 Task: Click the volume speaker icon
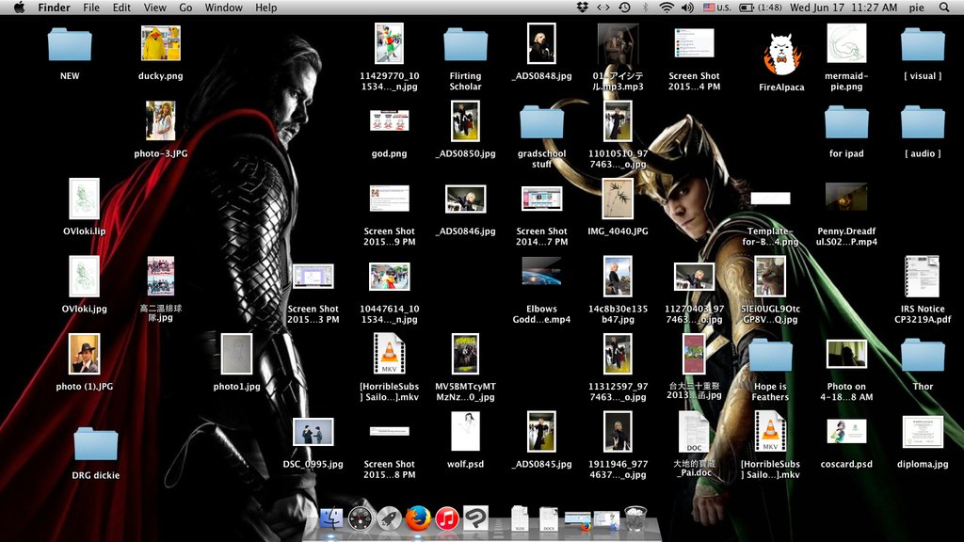point(687,8)
